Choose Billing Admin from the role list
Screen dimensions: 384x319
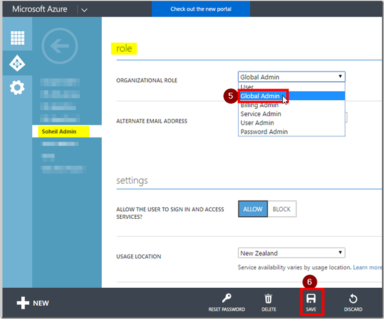click(291, 105)
